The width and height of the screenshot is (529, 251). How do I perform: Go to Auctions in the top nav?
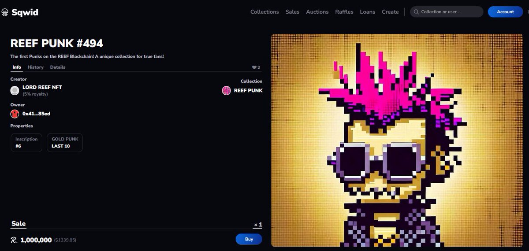317,12
